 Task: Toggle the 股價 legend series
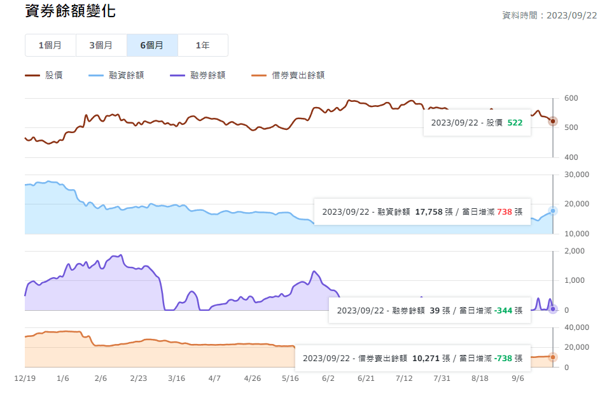pos(44,75)
